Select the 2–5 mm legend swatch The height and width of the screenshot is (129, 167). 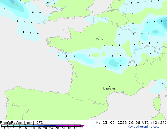point(23,126)
